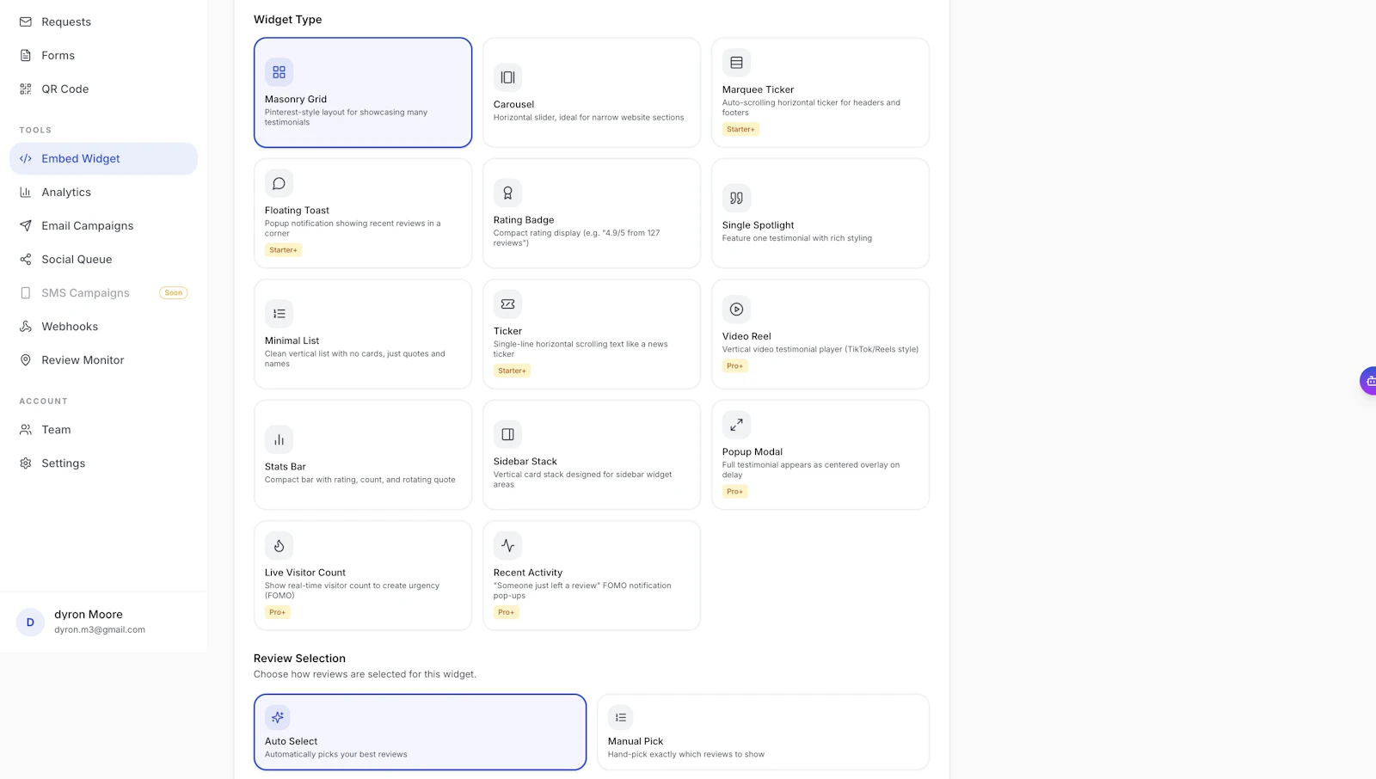Viewport: 1376px width, 779px height.
Task: Open the Social Queue section
Action: (103, 259)
